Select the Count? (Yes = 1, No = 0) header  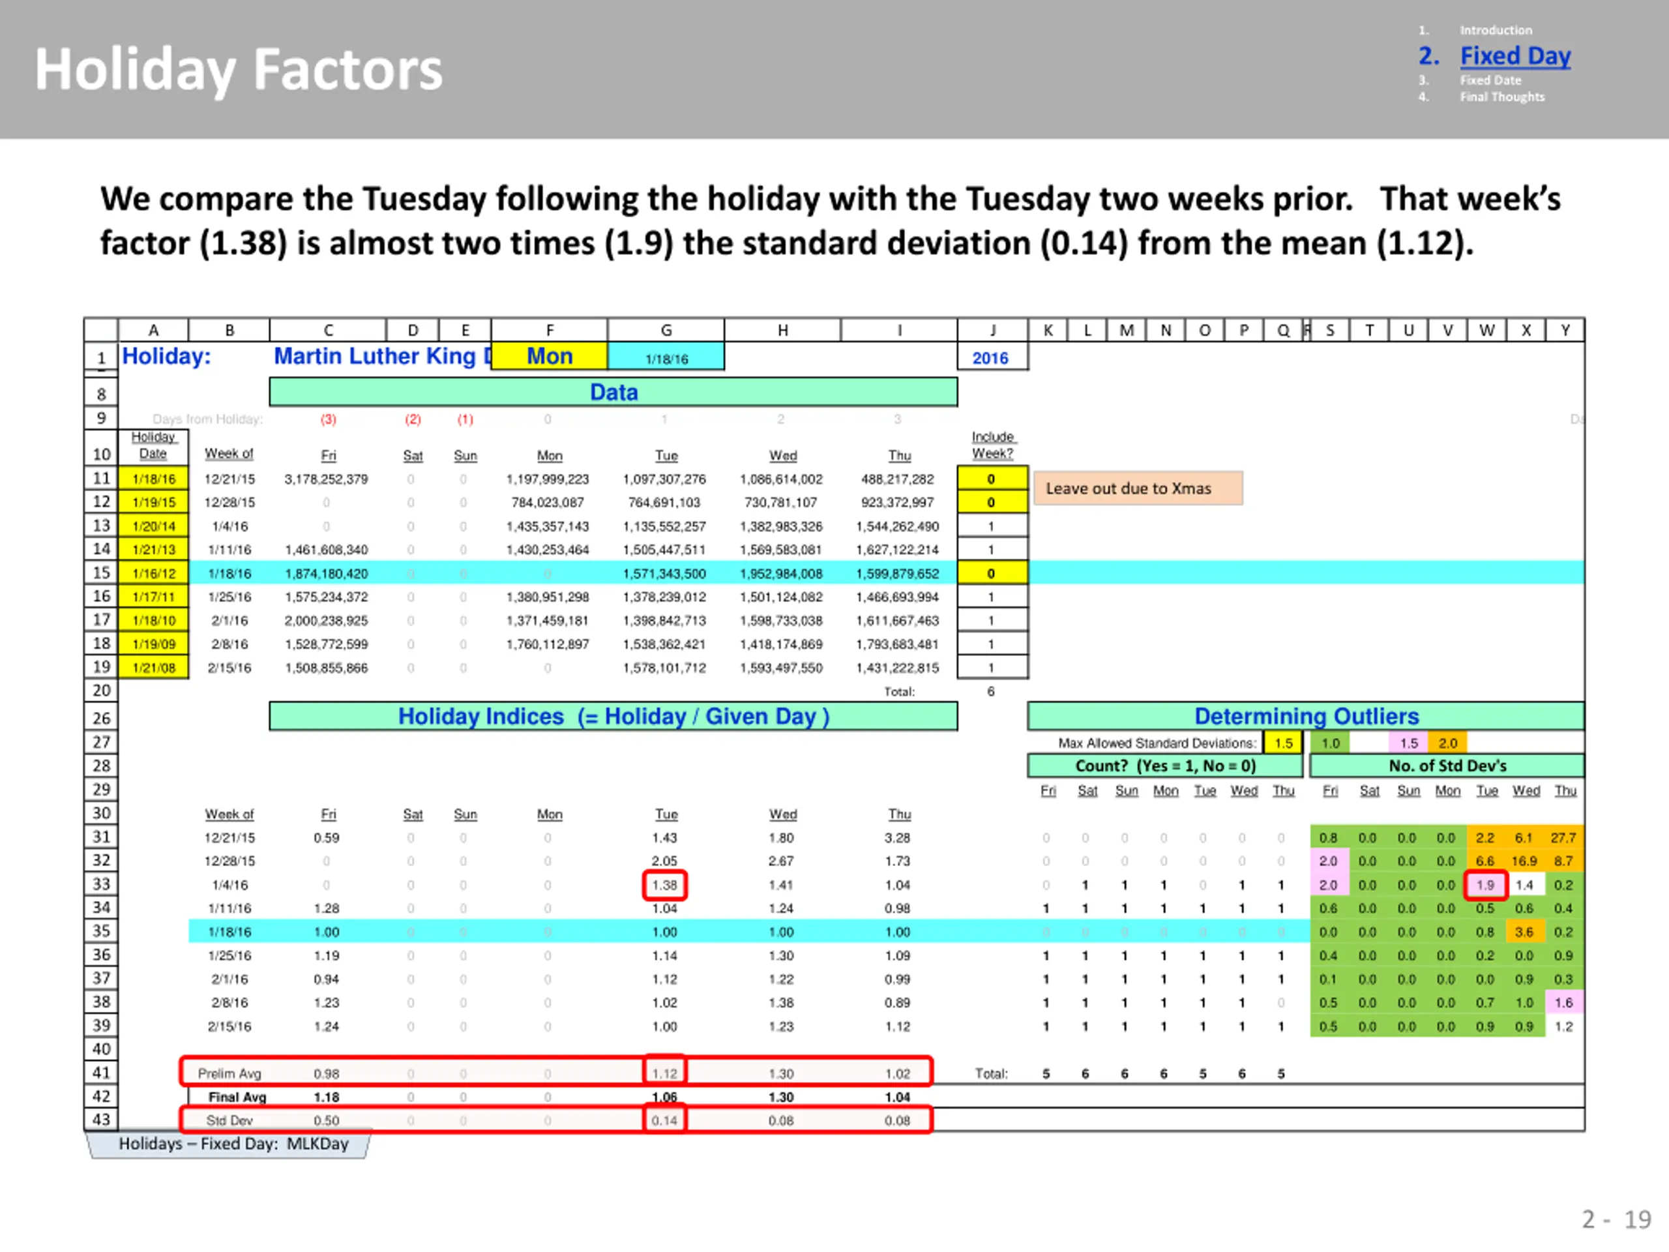pyautogui.click(x=1165, y=766)
